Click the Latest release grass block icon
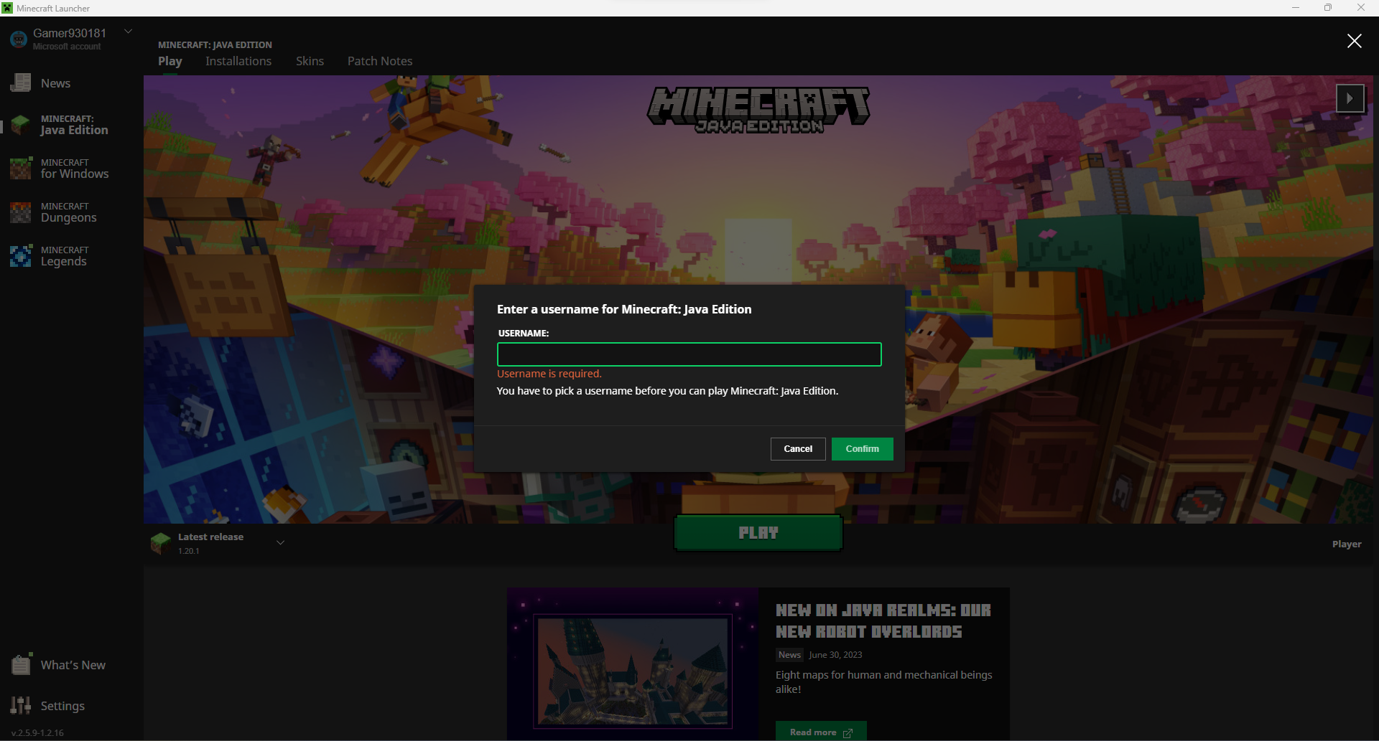The image size is (1379, 741). [160, 543]
